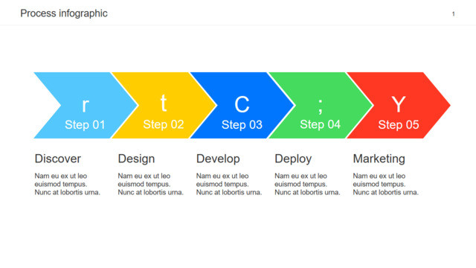Click the 't' icon in Step 02
Viewport: 476px width, 268px height.
coord(164,103)
